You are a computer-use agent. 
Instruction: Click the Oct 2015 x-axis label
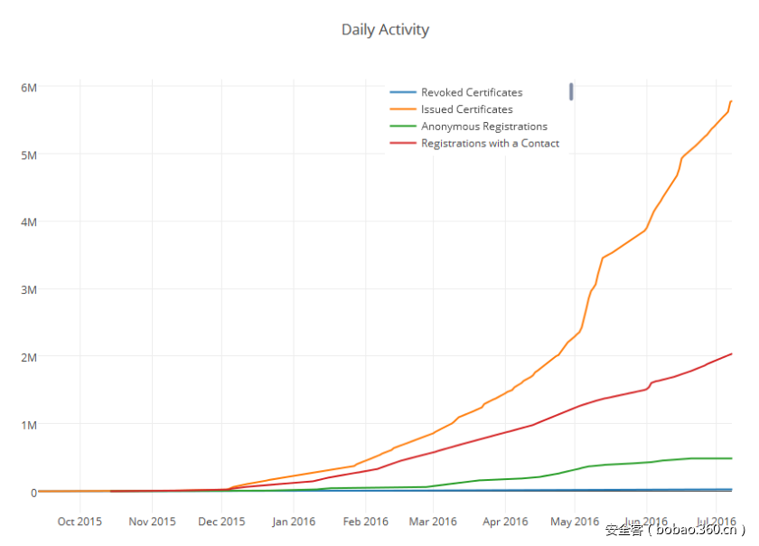(x=80, y=522)
